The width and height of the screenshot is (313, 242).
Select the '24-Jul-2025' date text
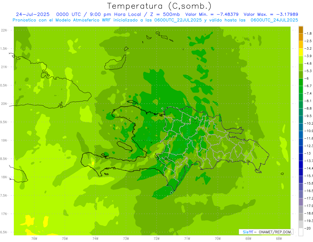[x=33, y=14]
